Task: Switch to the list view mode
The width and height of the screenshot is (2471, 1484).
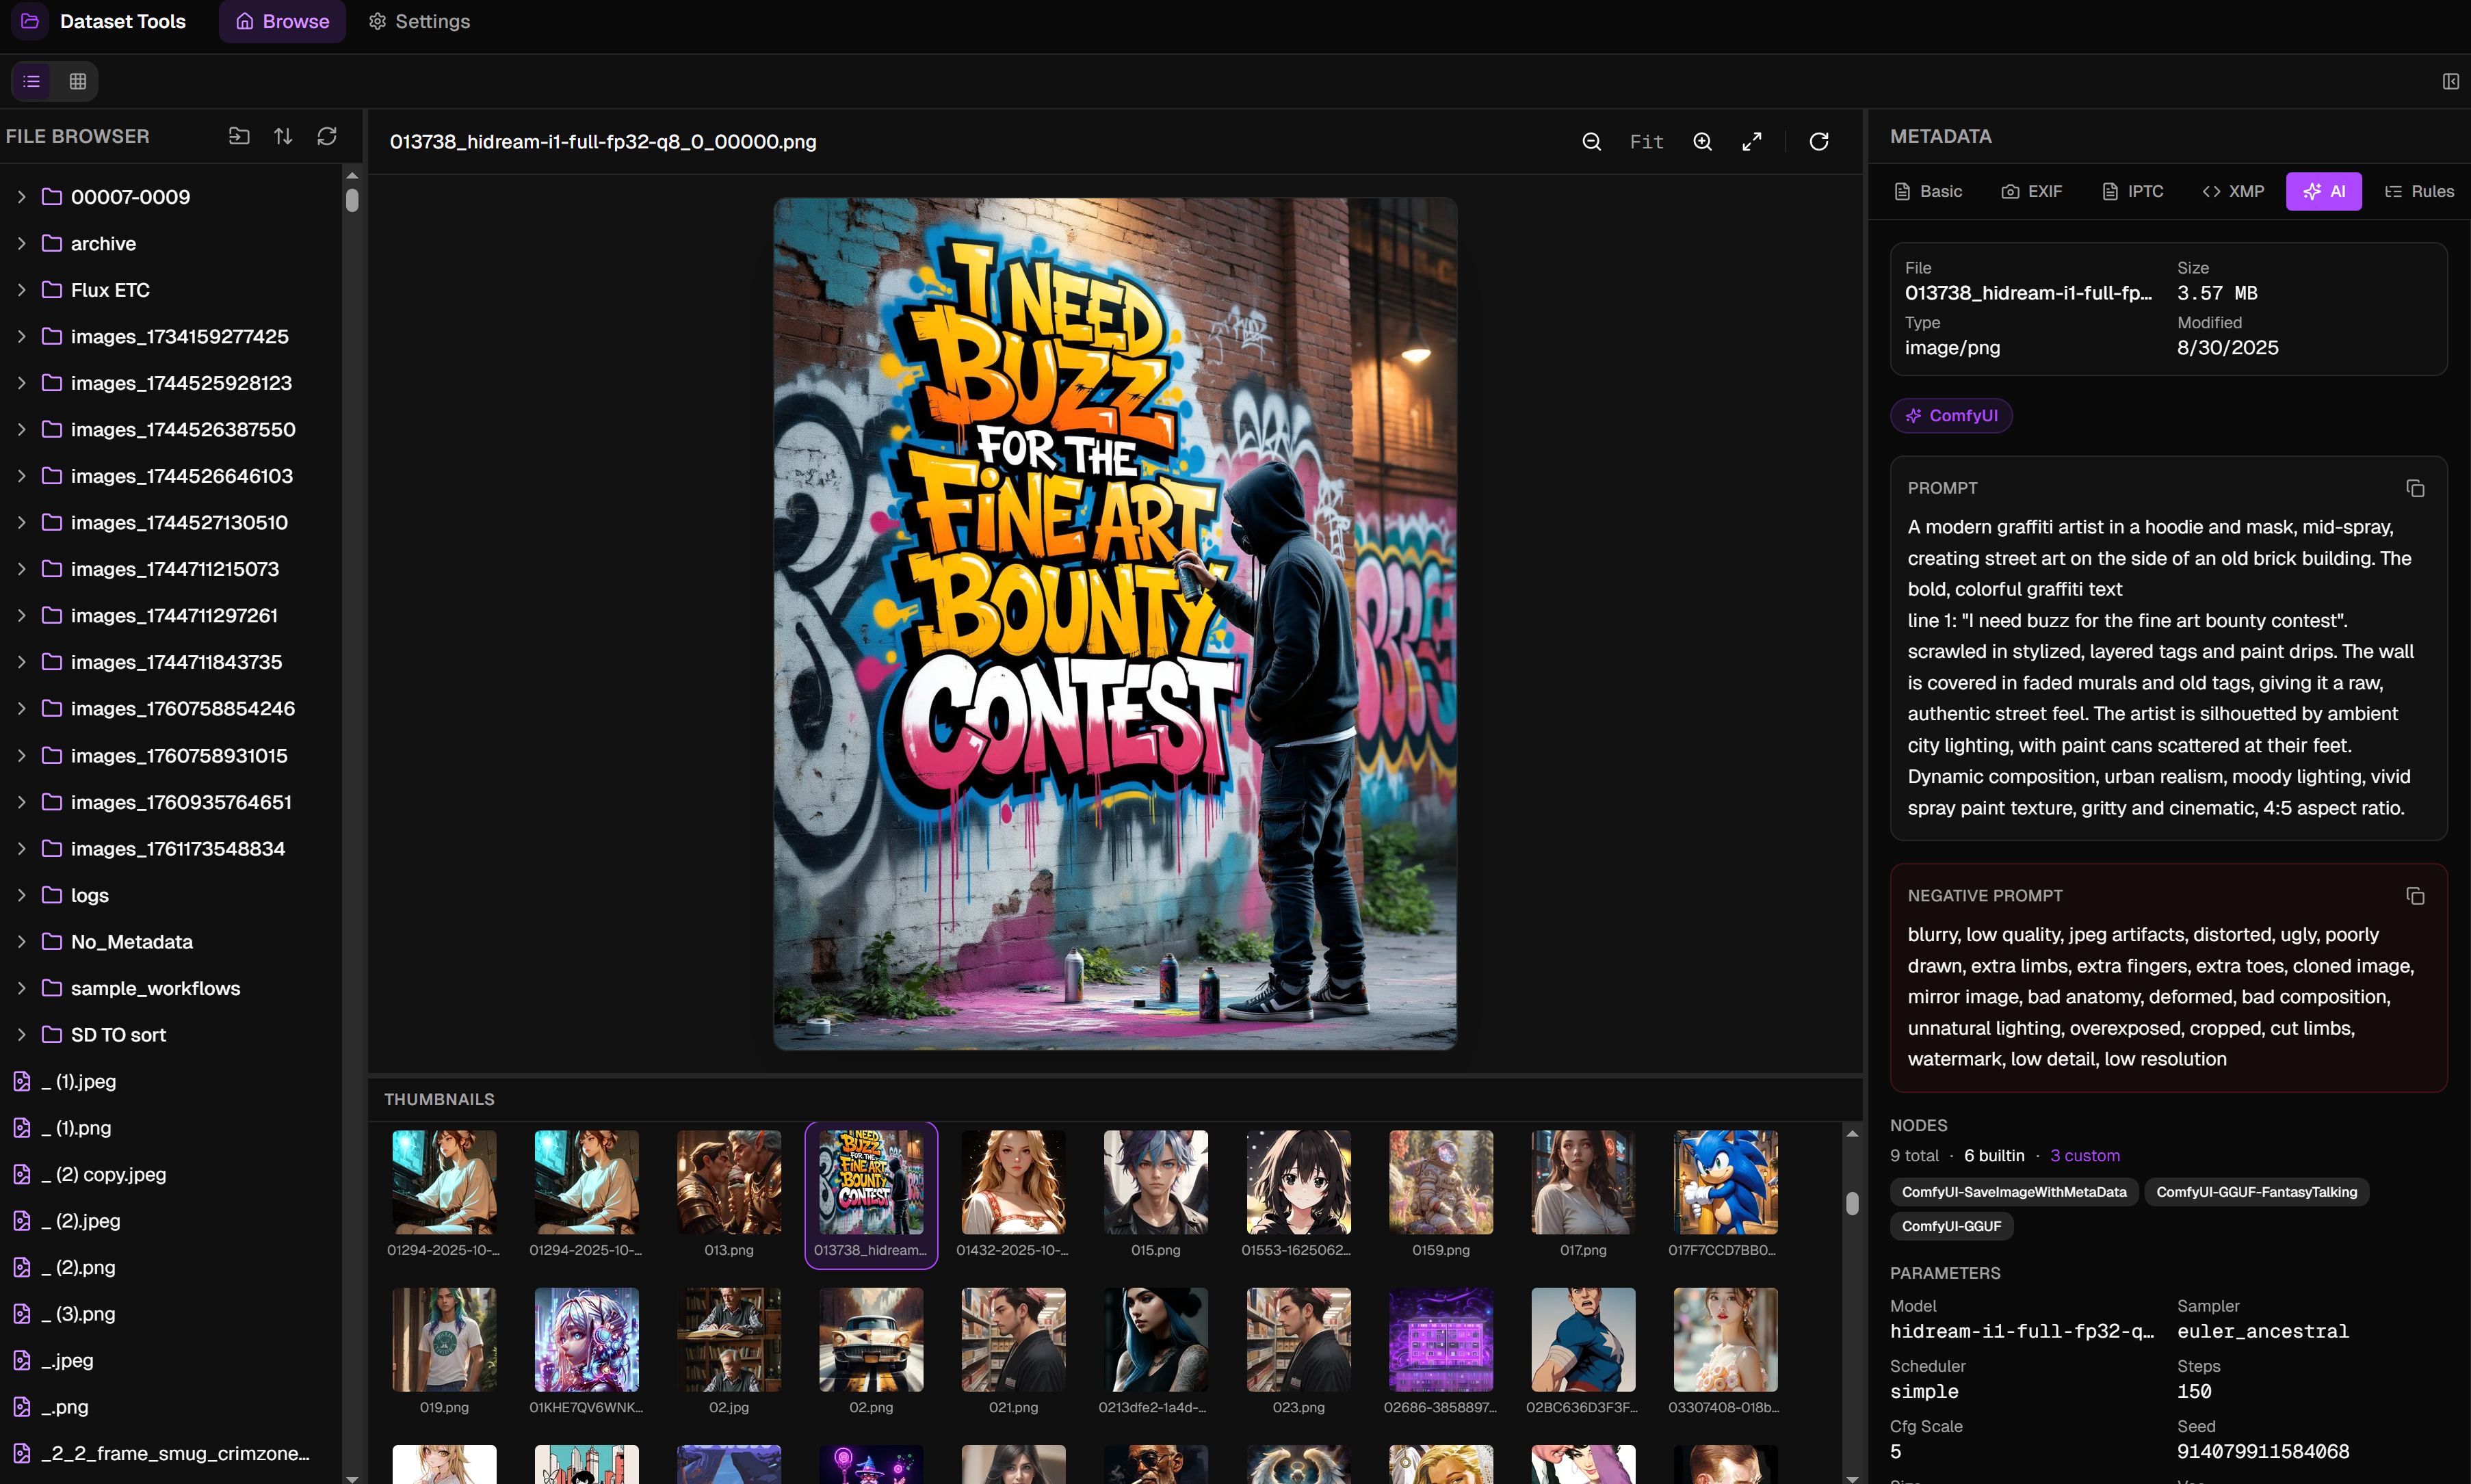Action: (32, 81)
